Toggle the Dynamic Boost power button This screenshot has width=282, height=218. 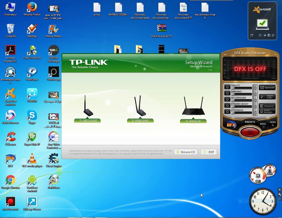pos(227,105)
